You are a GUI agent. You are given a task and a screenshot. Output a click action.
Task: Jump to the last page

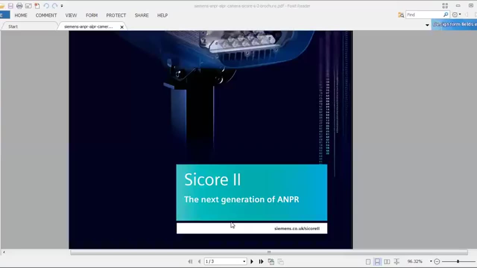pos(261,262)
